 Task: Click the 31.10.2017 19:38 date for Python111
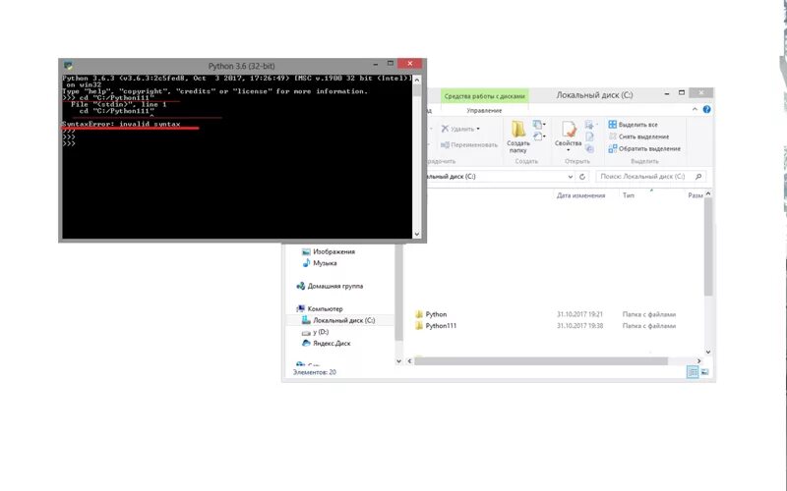click(x=579, y=326)
